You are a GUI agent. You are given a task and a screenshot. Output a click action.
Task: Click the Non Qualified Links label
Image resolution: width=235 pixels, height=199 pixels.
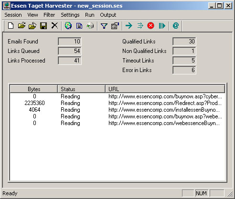coord(144,51)
